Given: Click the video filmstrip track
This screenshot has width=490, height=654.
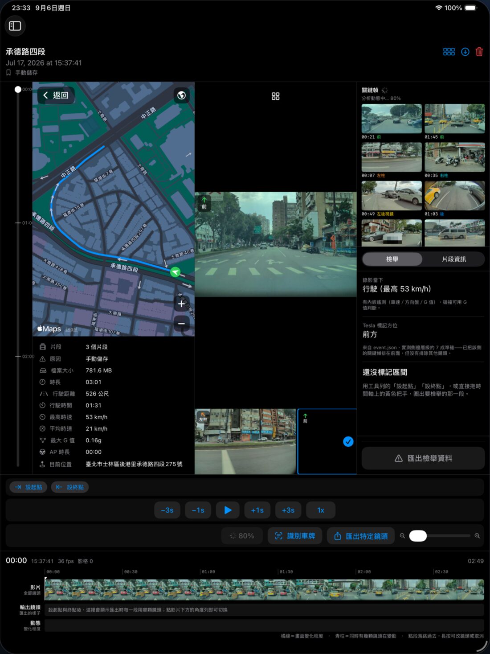Looking at the screenshot, I should click(264, 589).
